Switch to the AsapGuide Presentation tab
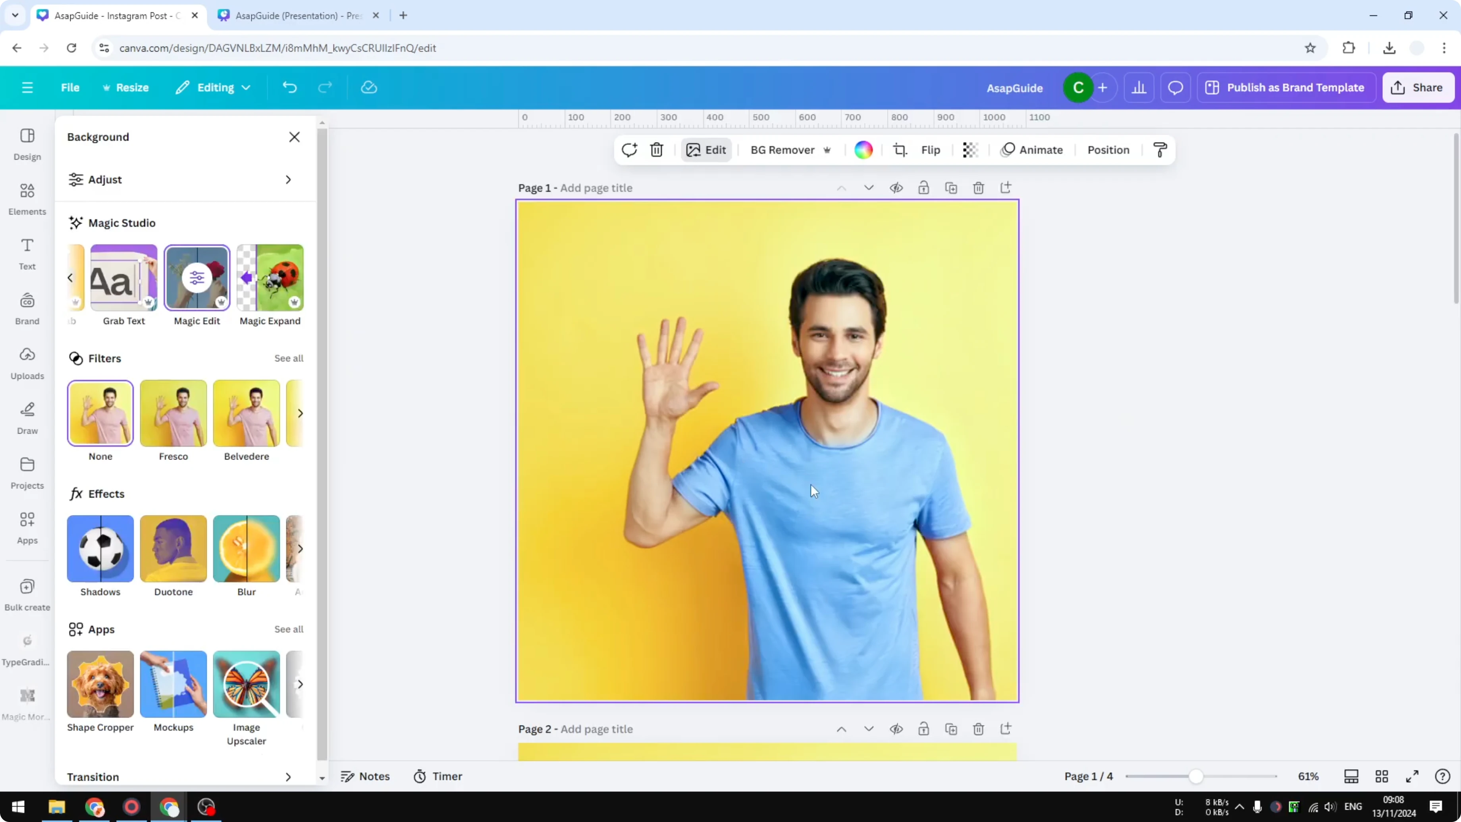 click(295, 15)
